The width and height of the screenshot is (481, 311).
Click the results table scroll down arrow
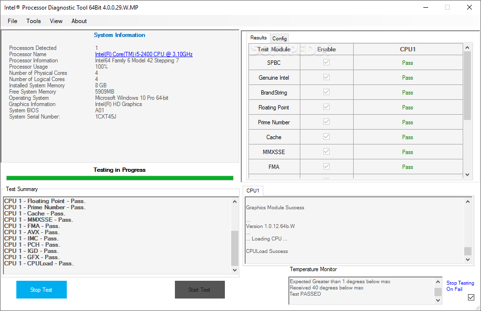[x=467, y=175]
